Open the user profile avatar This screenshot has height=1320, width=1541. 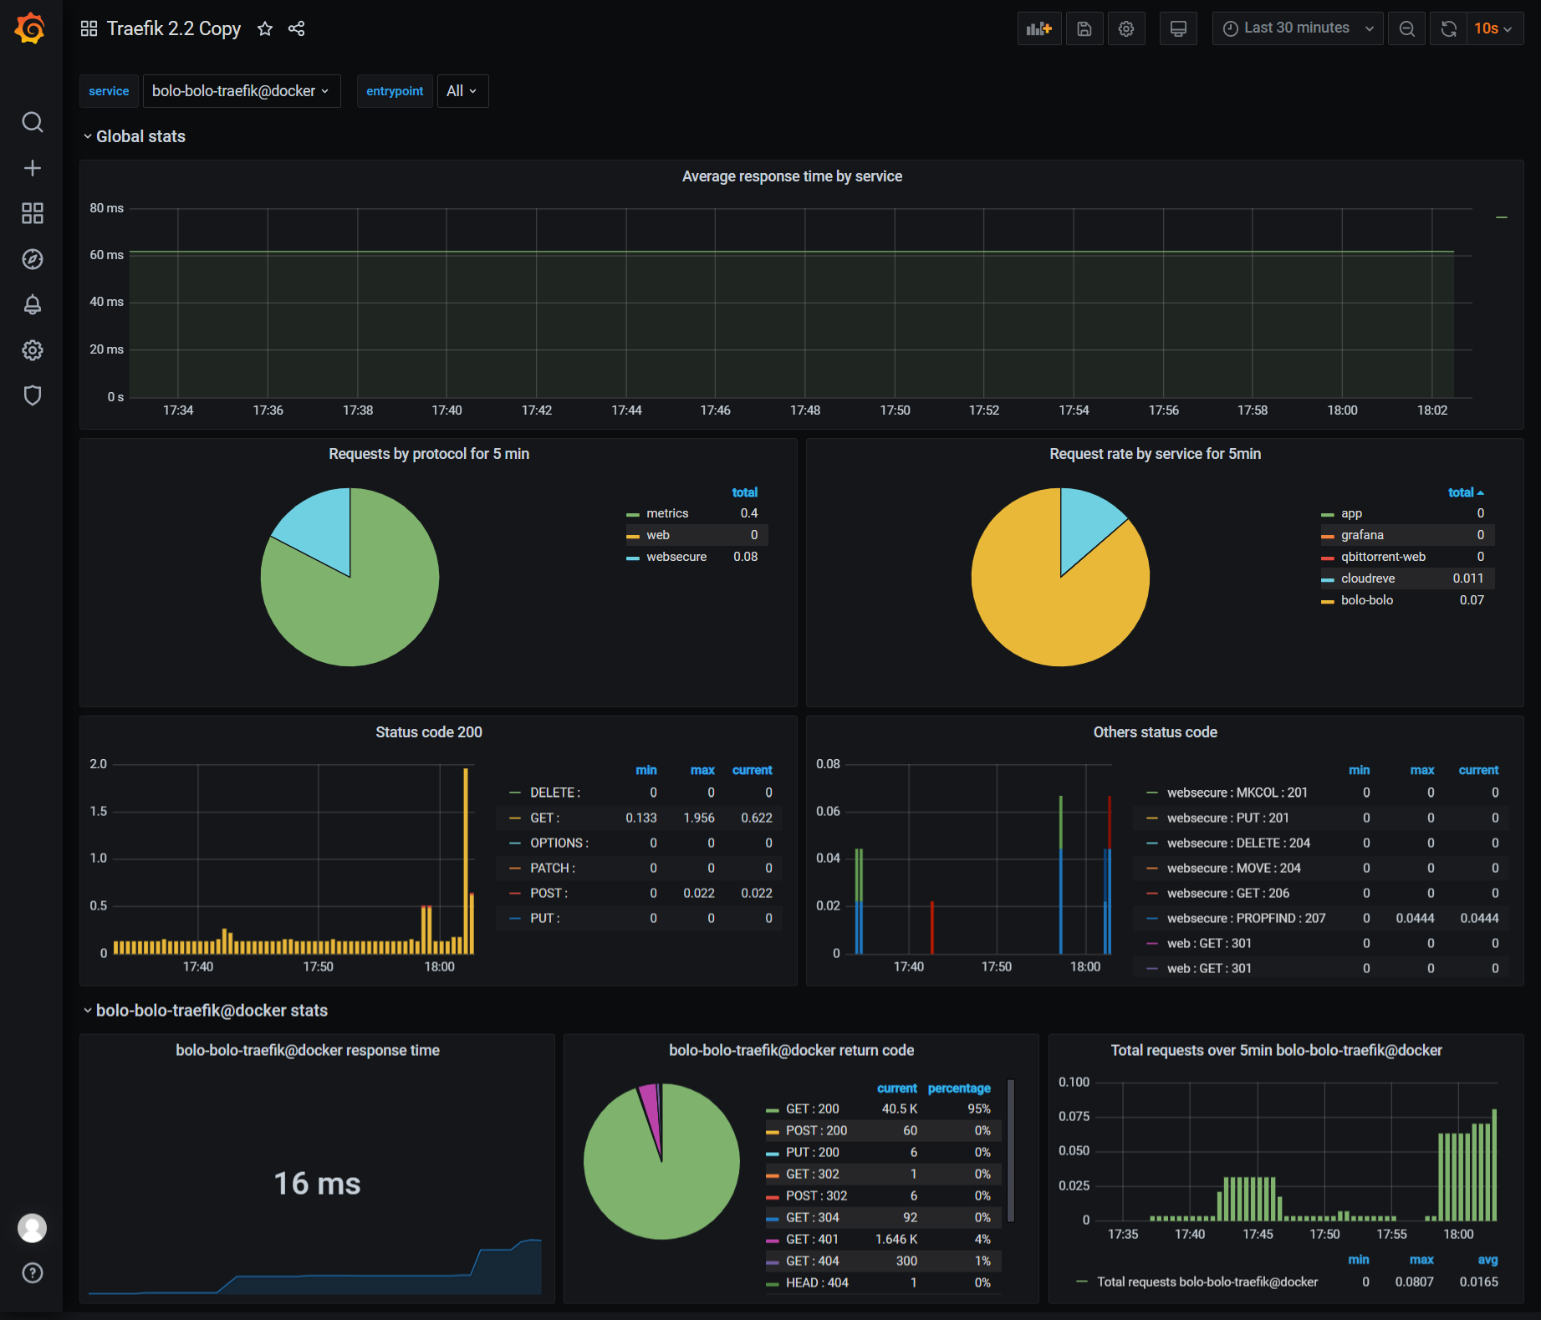[32, 1228]
